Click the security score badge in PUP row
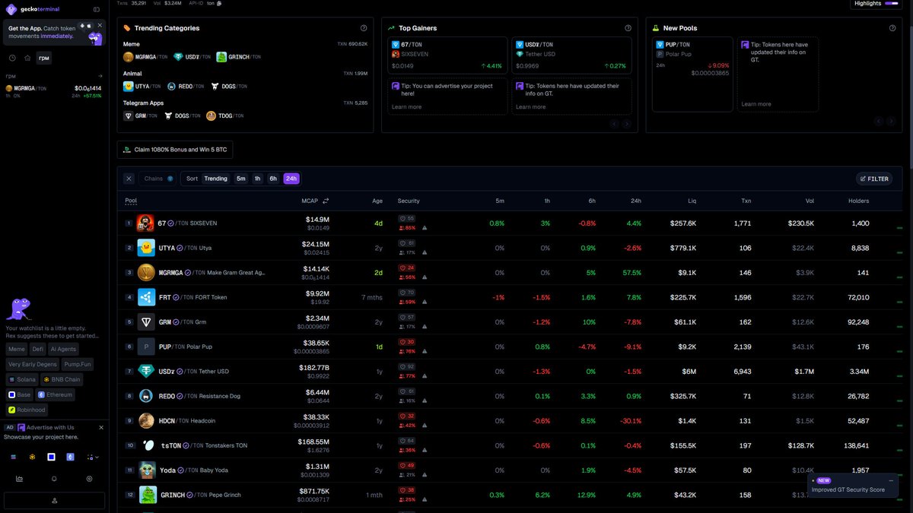The image size is (913, 513). click(407, 342)
